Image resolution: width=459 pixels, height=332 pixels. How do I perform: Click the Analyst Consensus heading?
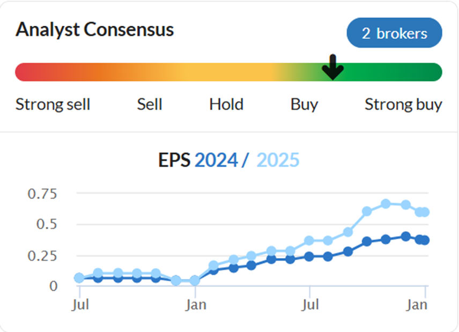click(94, 29)
